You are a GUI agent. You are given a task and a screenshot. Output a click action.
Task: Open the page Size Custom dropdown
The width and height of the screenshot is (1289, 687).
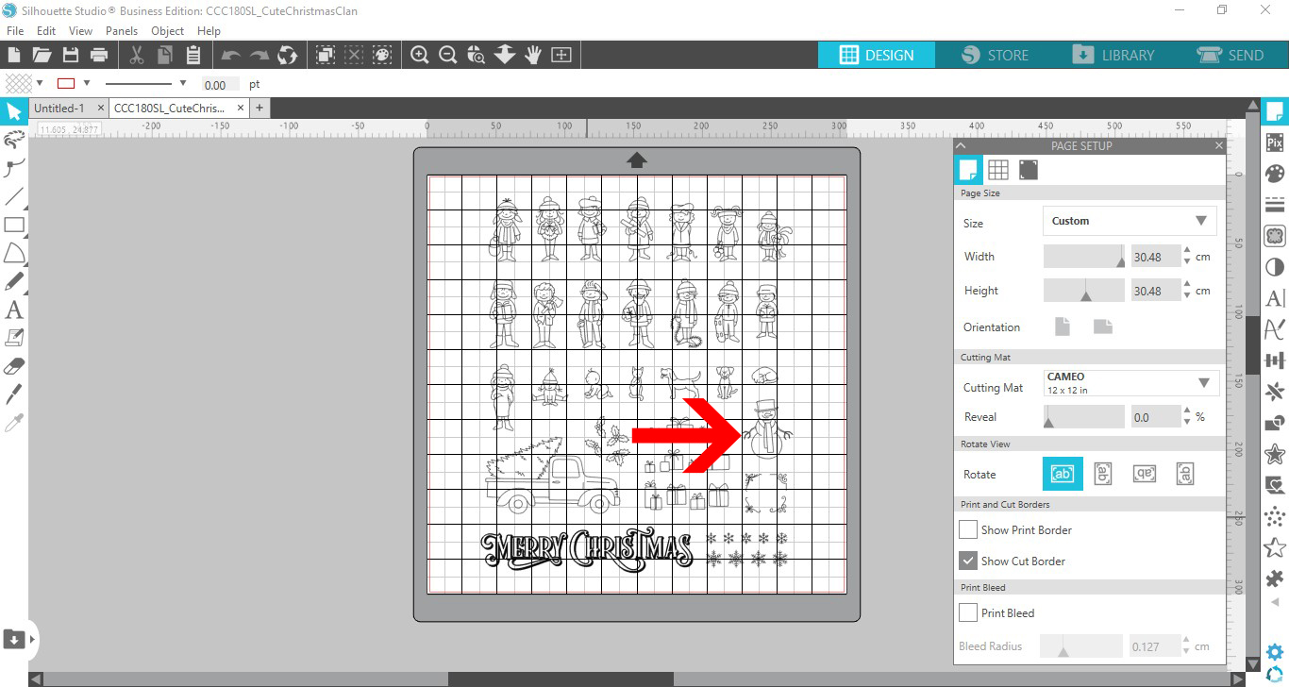coord(1130,221)
